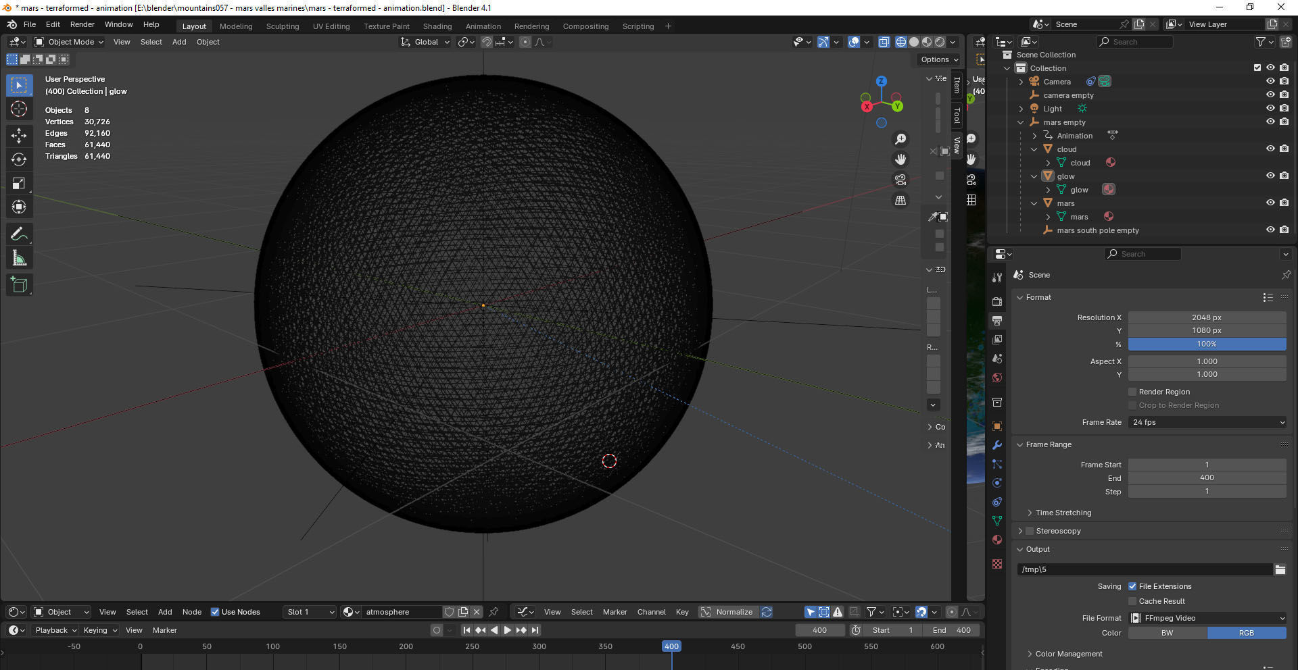Open the Global transform orientation dropdown
Image resolution: width=1298 pixels, height=670 pixels.
coord(425,42)
